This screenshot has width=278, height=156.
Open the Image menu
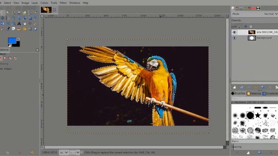pyautogui.click(x=25, y=3)
